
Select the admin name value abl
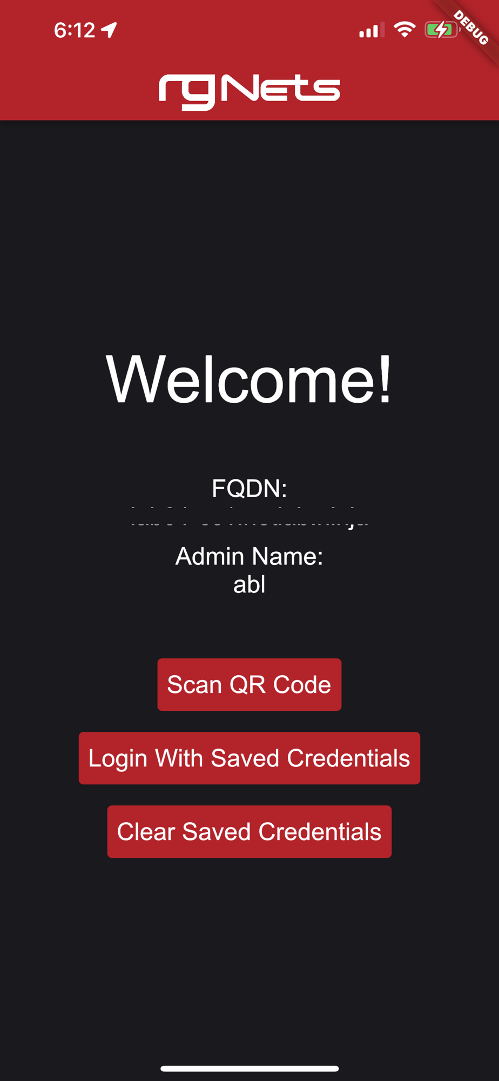pos(249,585)
